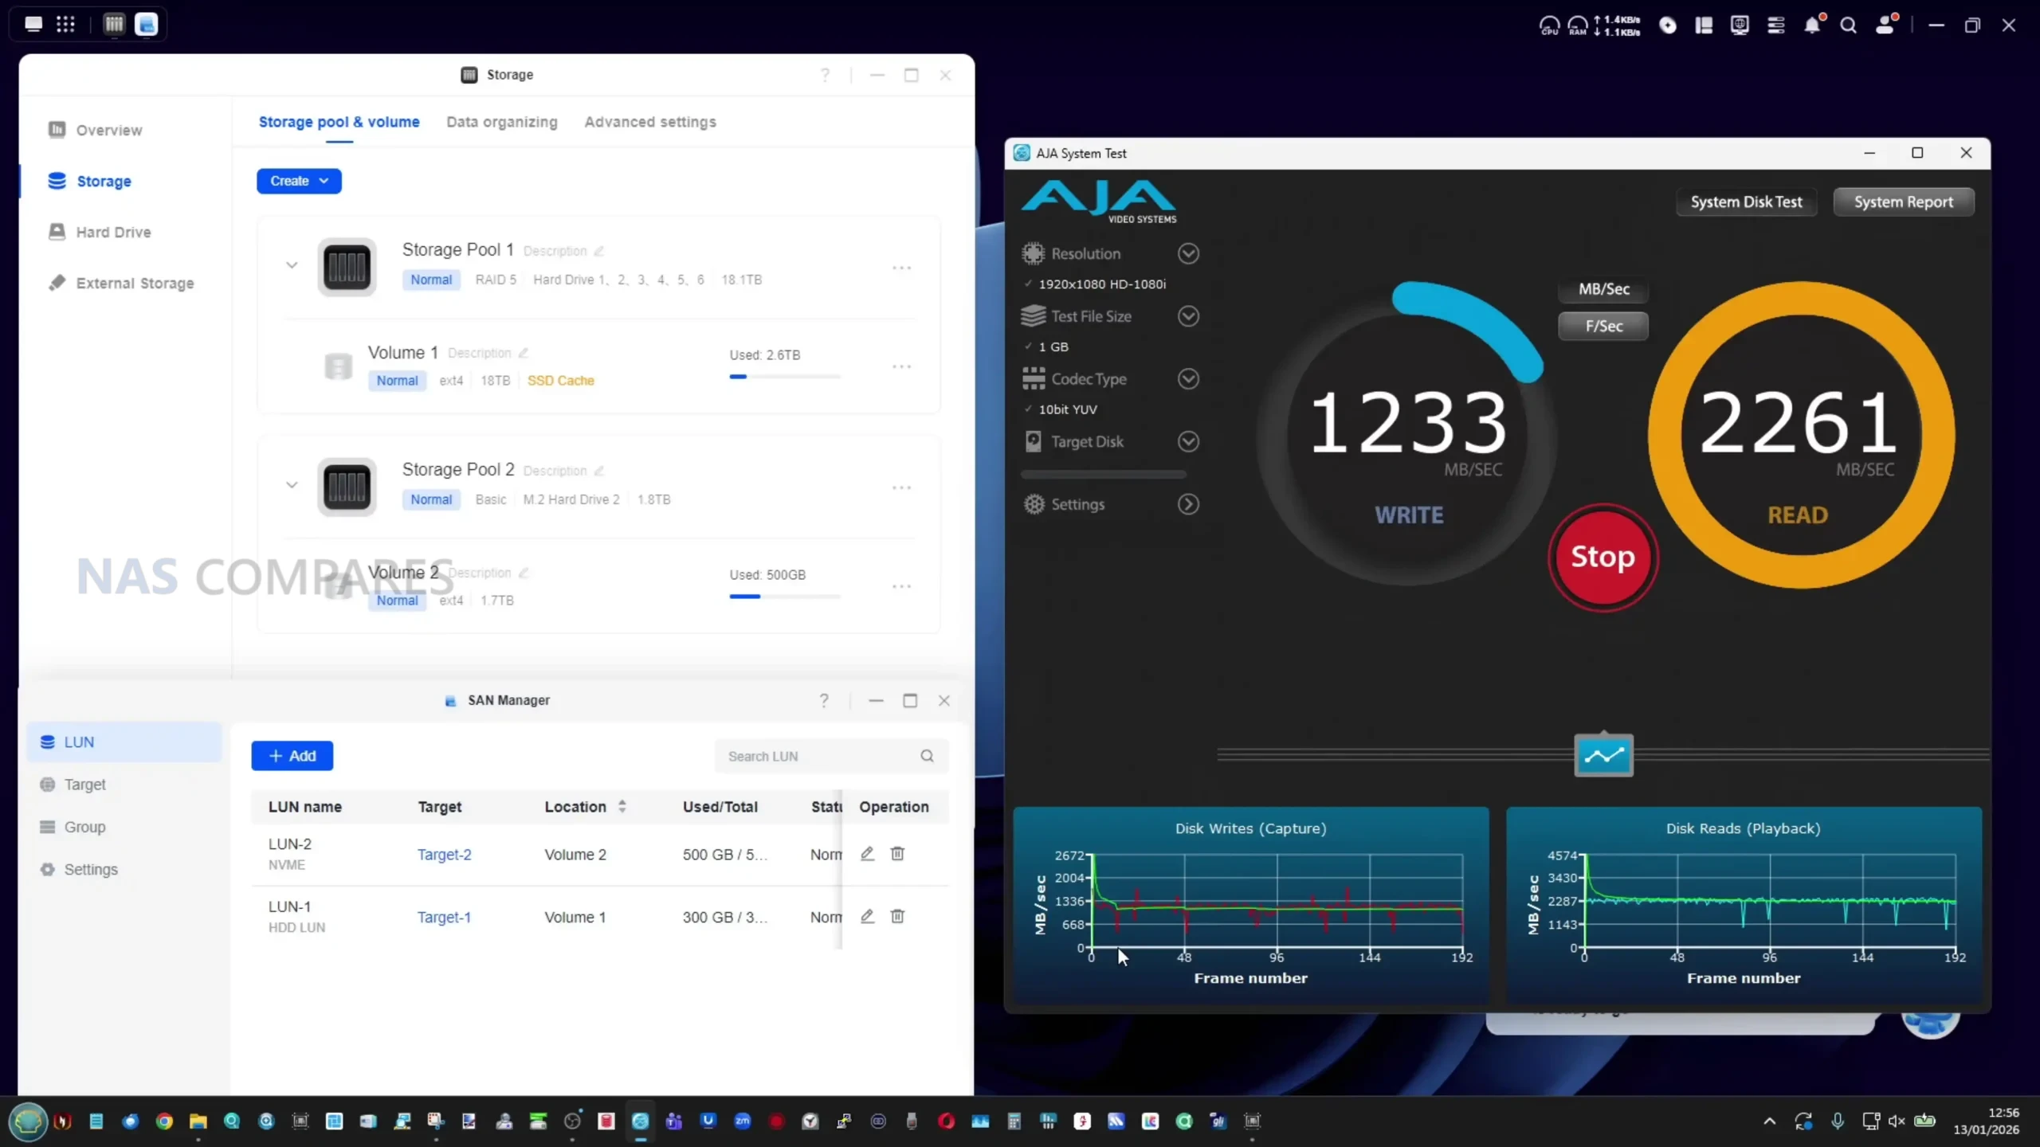Switch AJA units to F/Sec
The height and width of the screenshot is (1147, 2040).
coord(1603,326)
